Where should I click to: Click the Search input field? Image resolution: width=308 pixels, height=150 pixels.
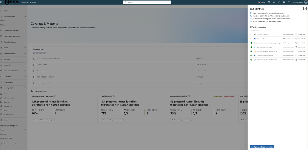[x=147, y=2]
